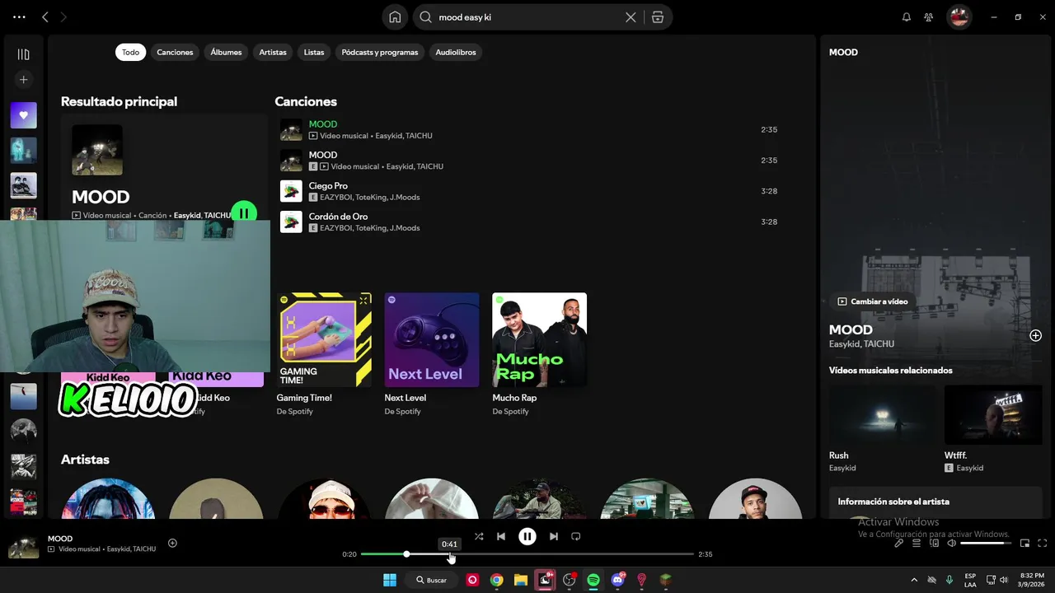The image size is (1055, 593).
Task: Adjust the volume slider
Action: (x=986, y=544)
